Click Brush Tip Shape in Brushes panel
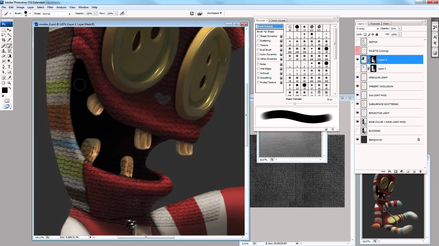Viewport: 439px width, 246px height. [265, 31]
